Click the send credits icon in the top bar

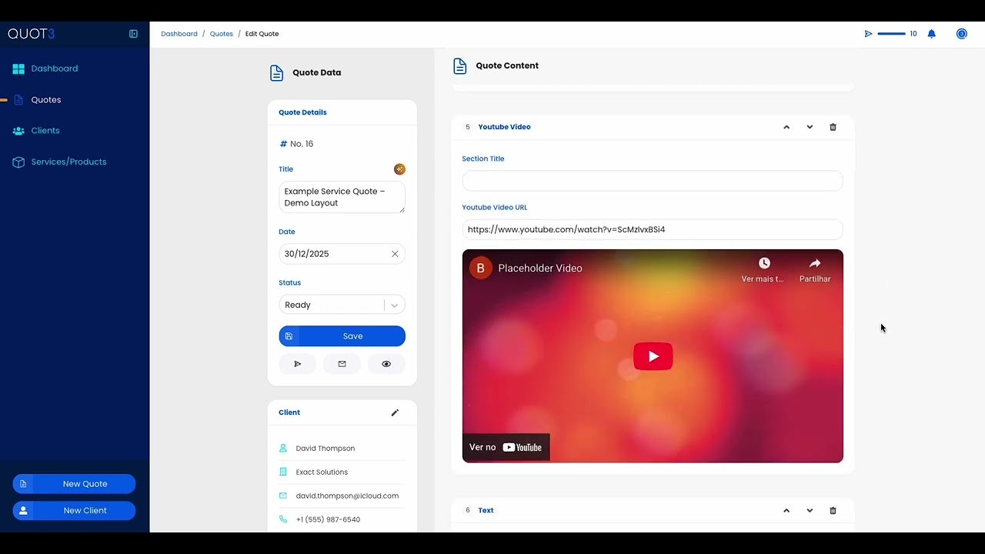869,34
